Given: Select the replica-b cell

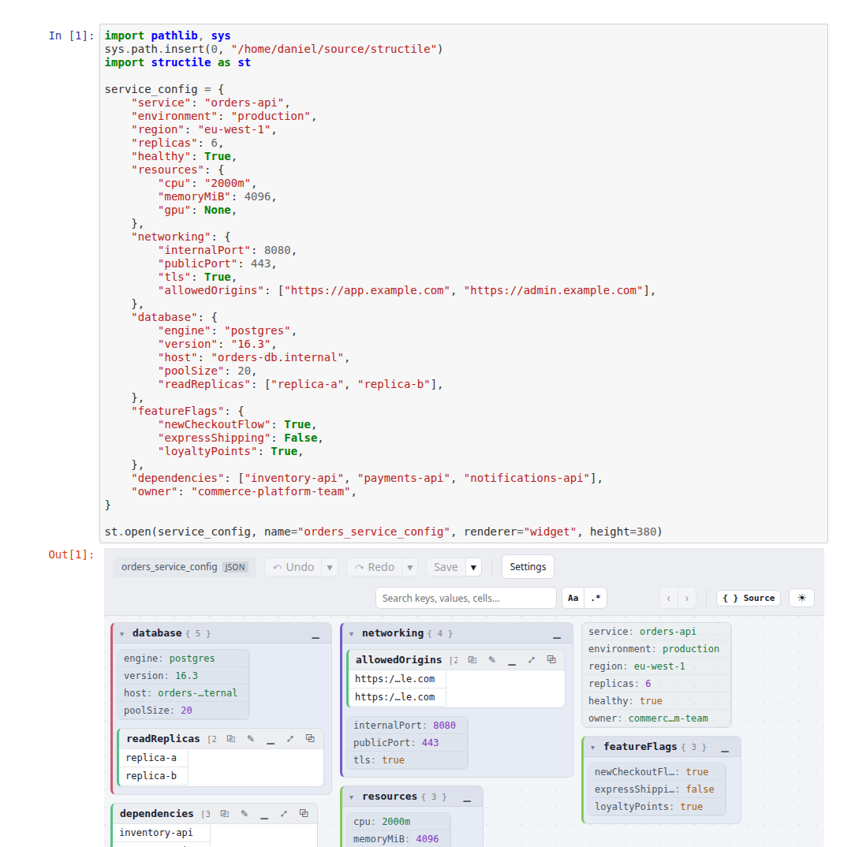Looking at the screenshot, I should 155,776.
